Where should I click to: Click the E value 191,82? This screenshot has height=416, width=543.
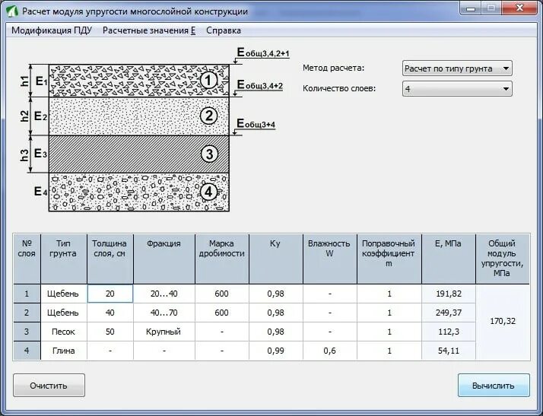pyautogui.click(x=449, y=294)
